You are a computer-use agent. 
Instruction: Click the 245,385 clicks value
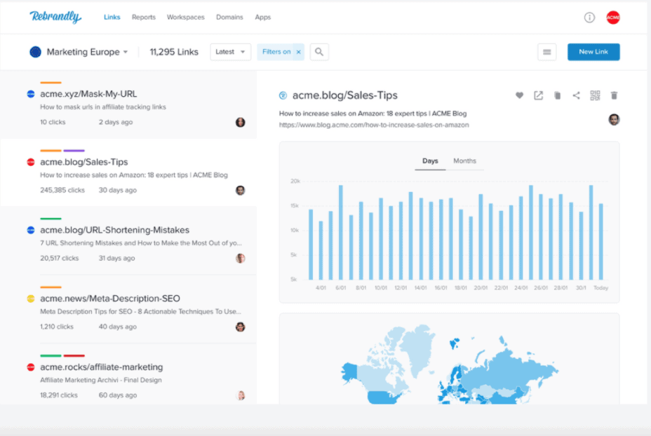[x=62, y=190]
